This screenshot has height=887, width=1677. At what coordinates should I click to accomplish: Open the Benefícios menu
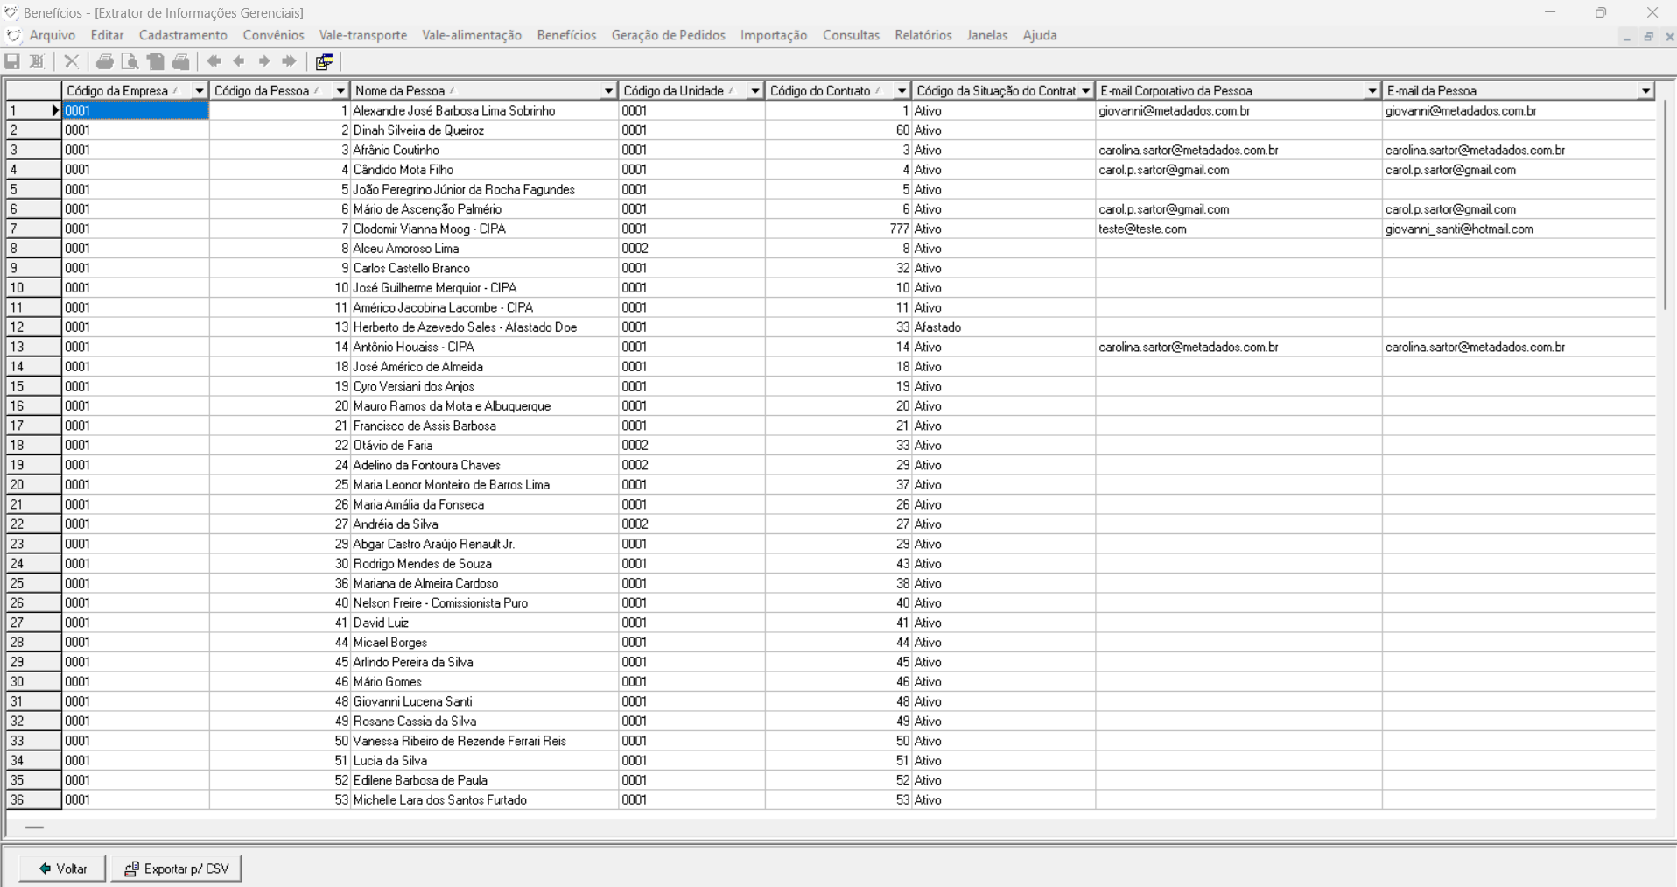click(x=566, y=36)
